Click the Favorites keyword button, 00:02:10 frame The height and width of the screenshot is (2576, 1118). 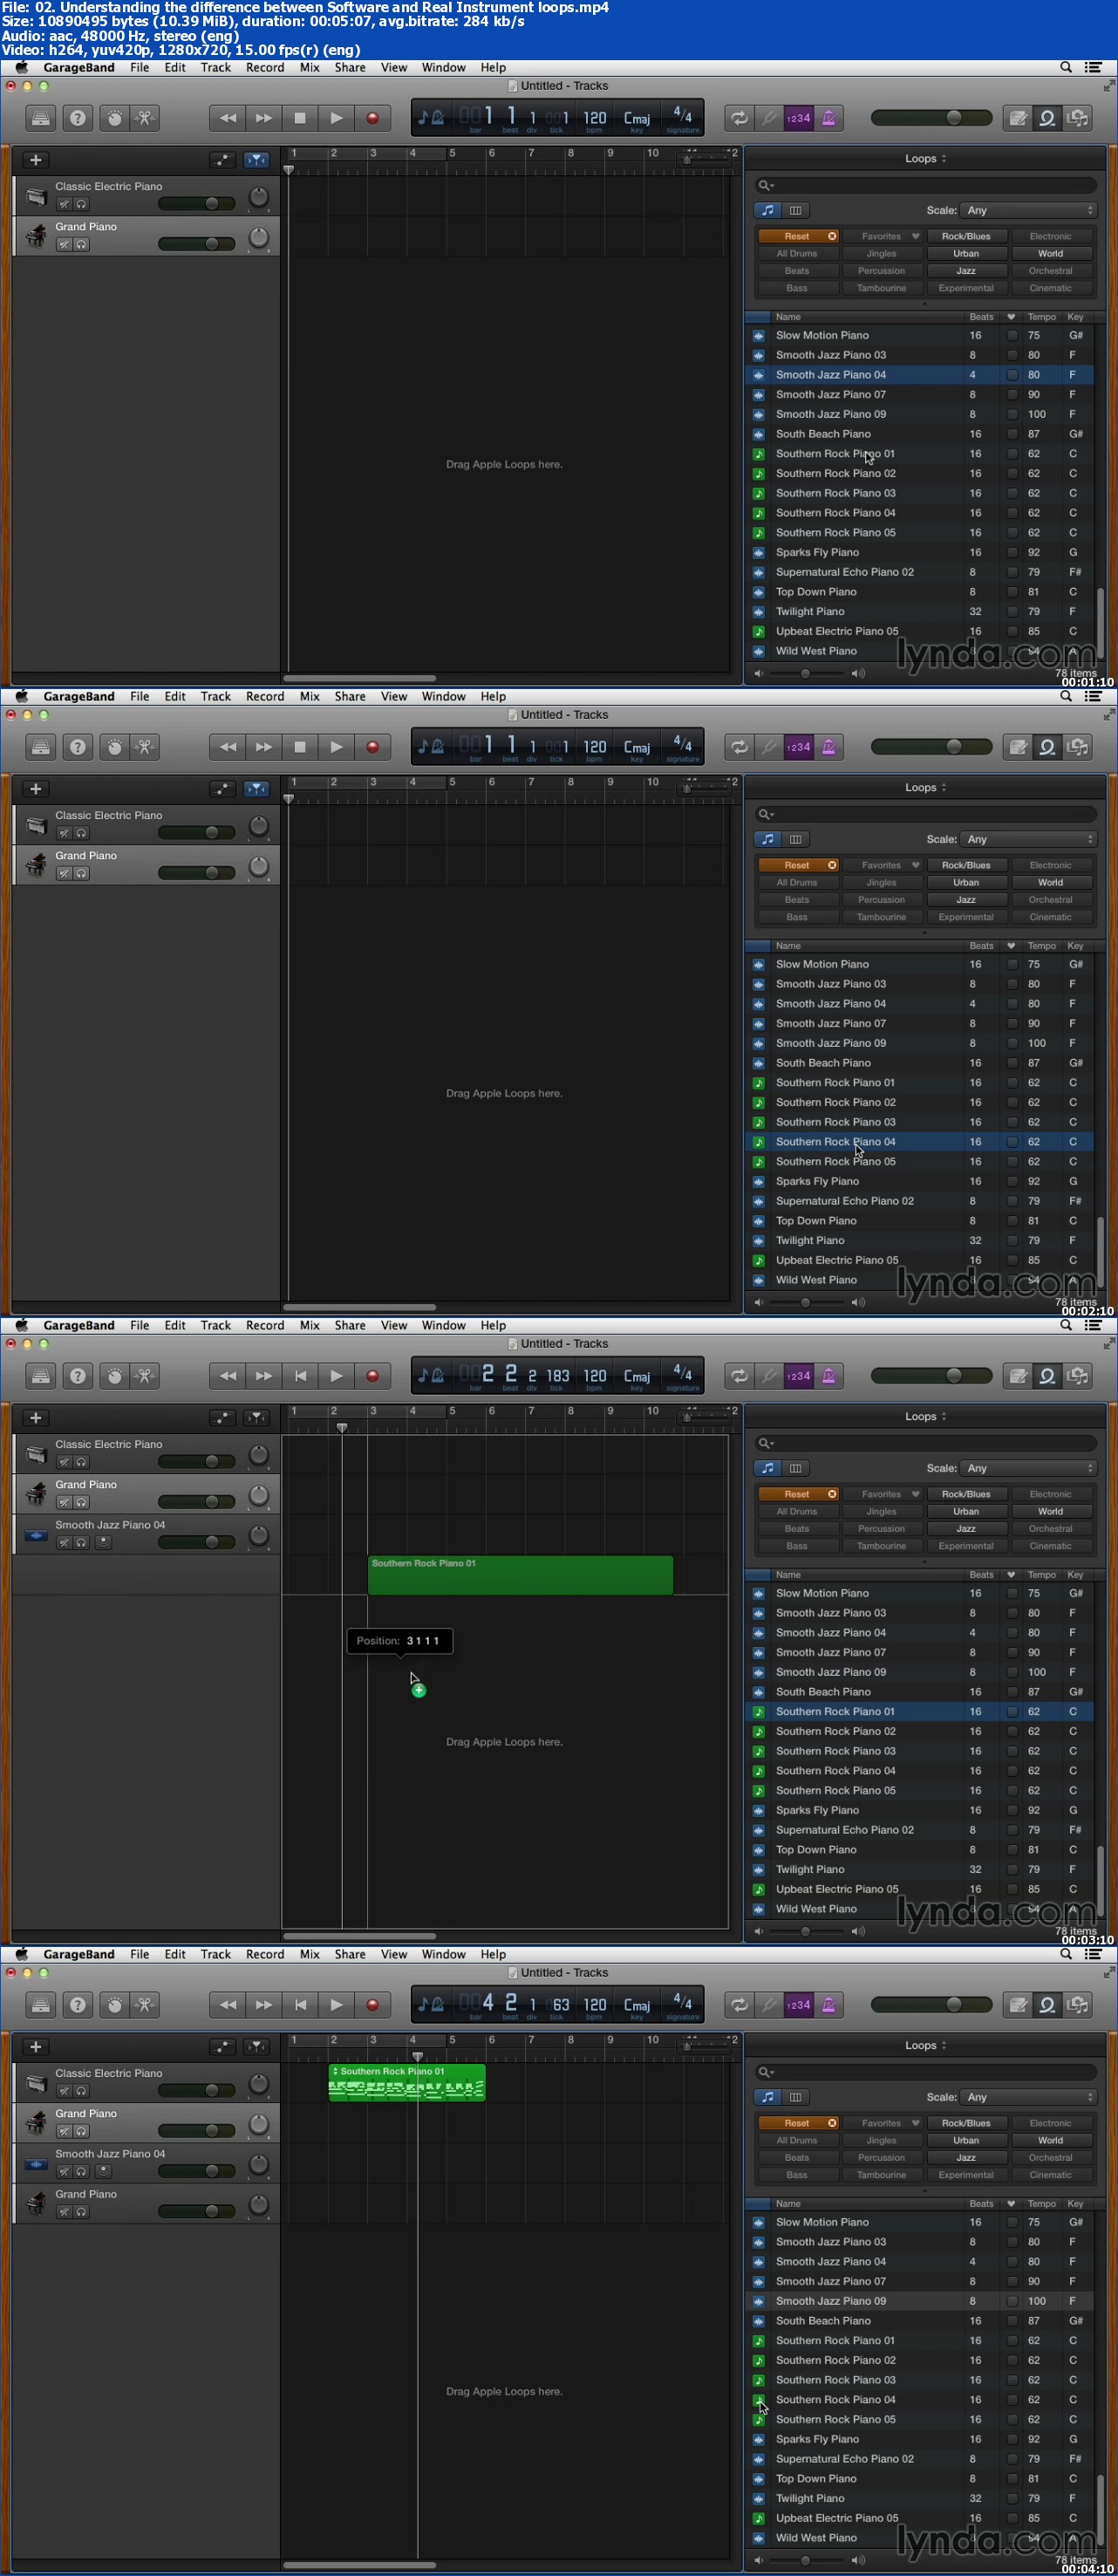[x=883, y=866]
